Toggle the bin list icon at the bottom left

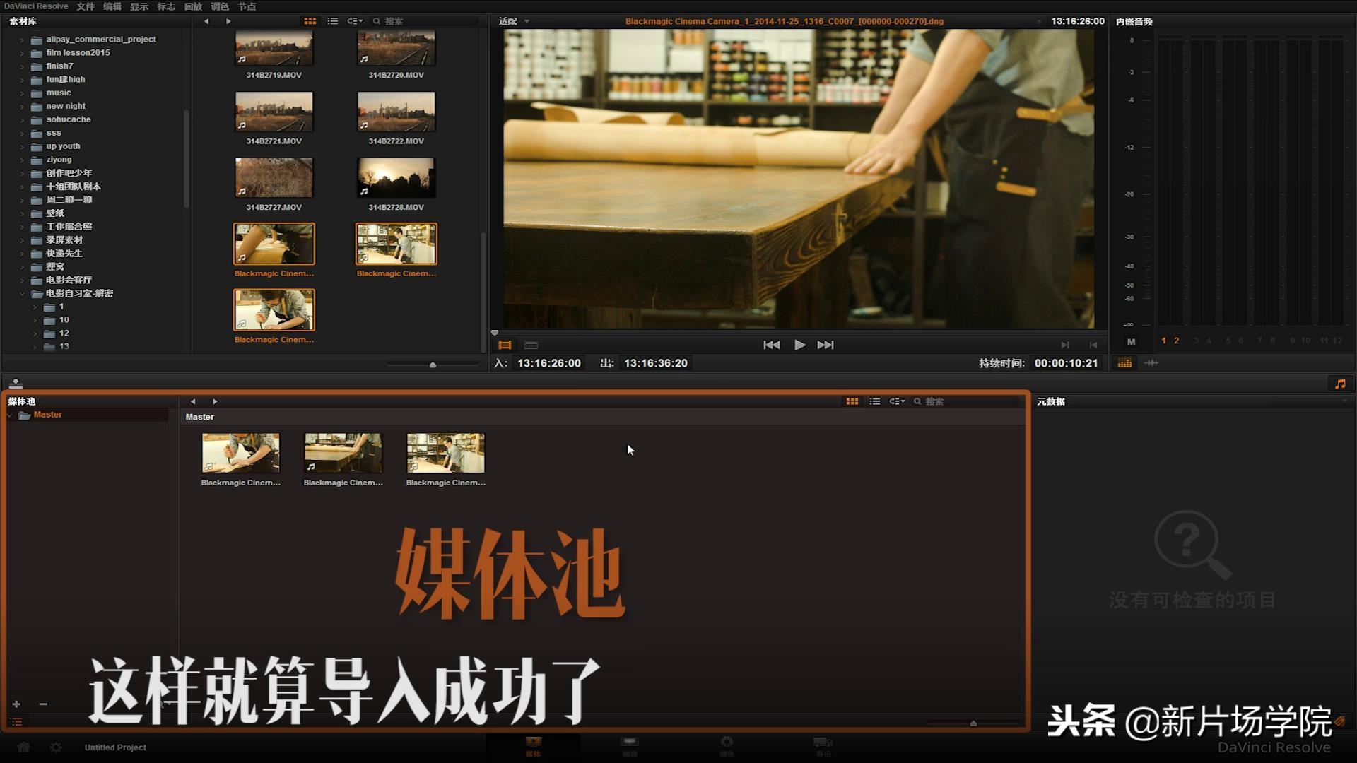(x=16, y=722)
